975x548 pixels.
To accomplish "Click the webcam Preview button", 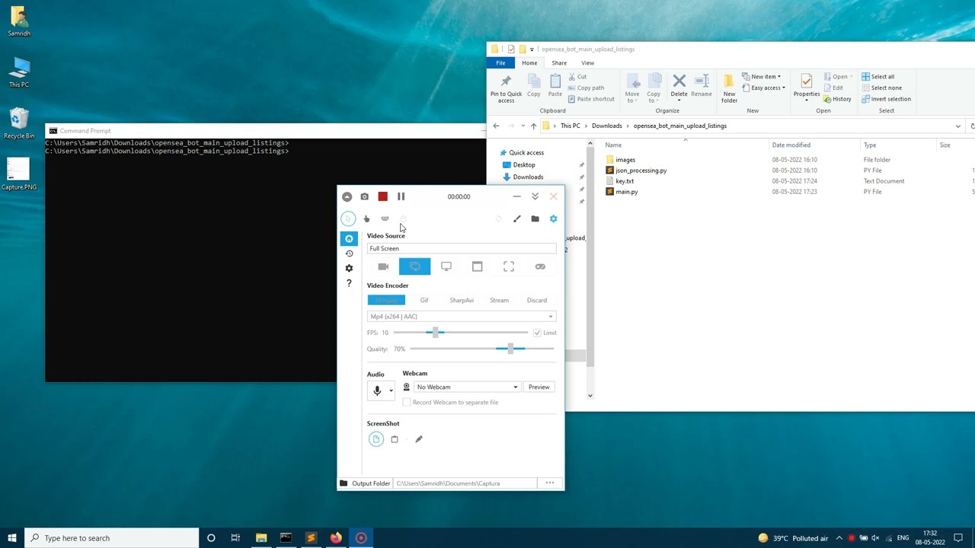I will [x=539, y=387].
